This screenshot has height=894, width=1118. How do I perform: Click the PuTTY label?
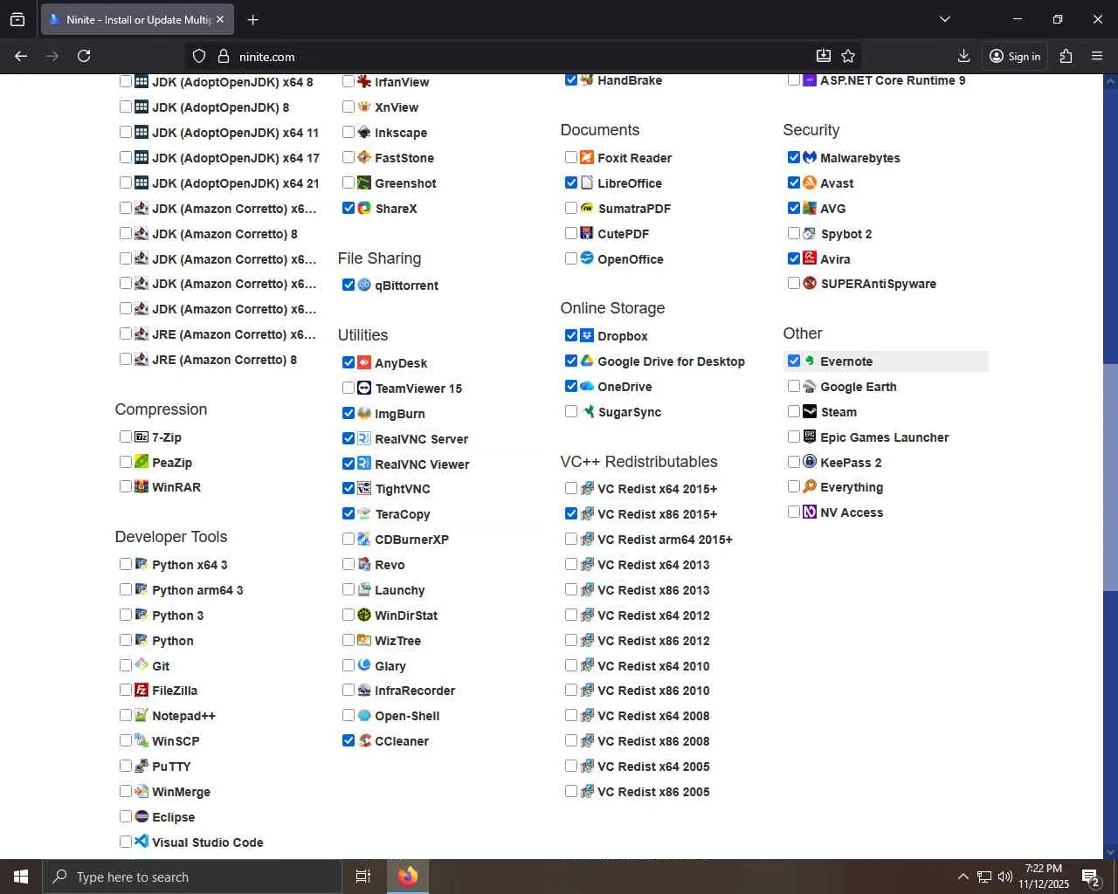tap(171, 767)
